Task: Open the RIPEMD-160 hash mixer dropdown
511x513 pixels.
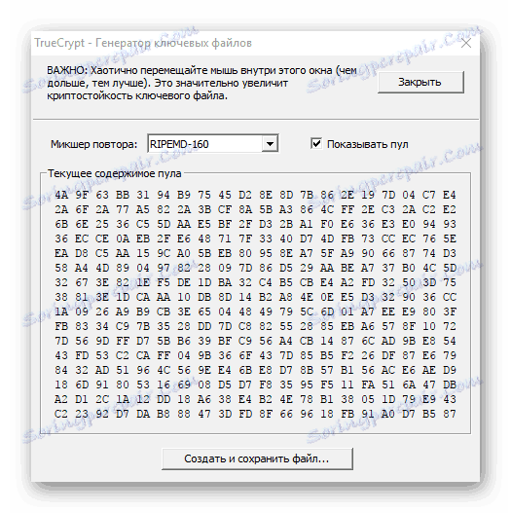Action: 270,144
